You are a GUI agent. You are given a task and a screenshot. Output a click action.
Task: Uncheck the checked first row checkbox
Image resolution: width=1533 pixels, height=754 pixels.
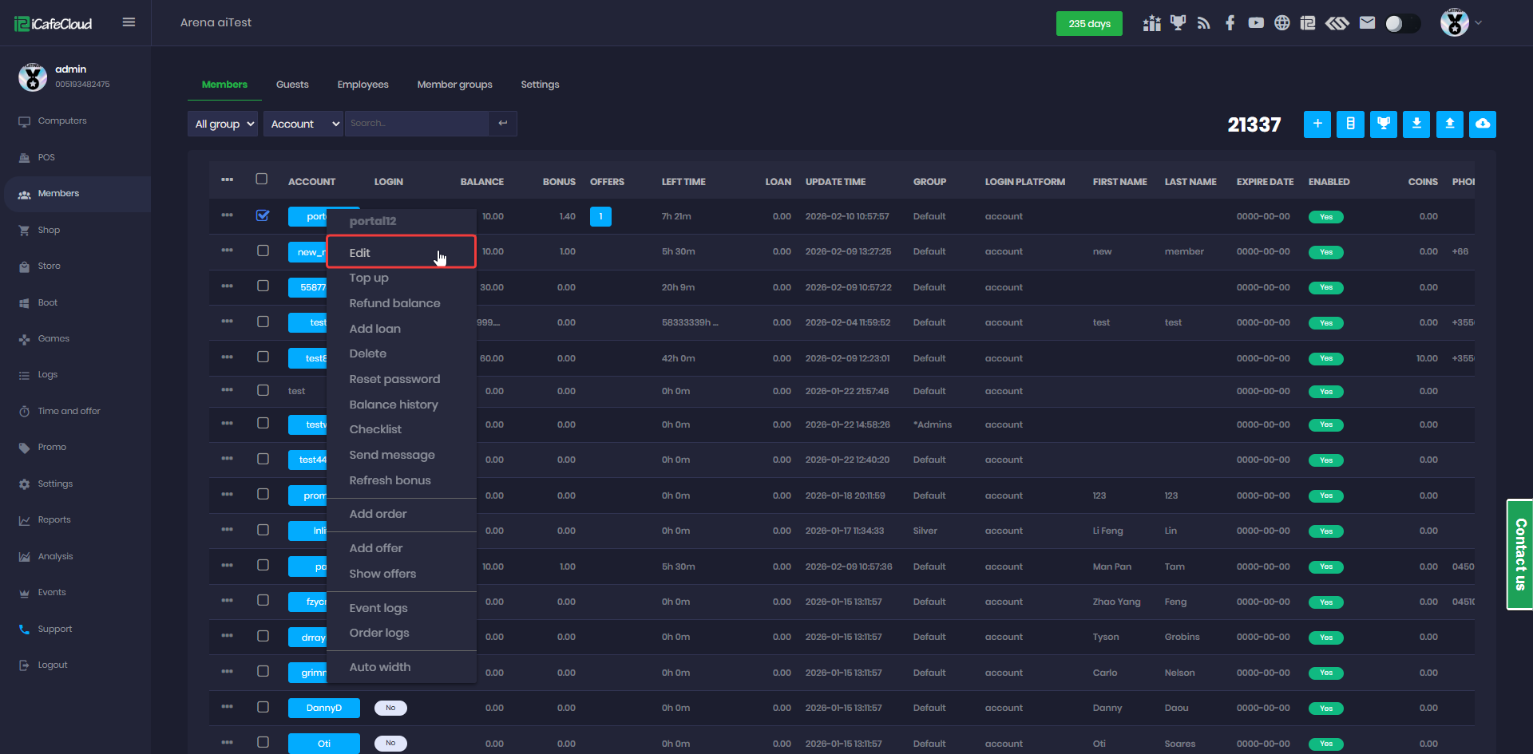[x=263, y=215]
